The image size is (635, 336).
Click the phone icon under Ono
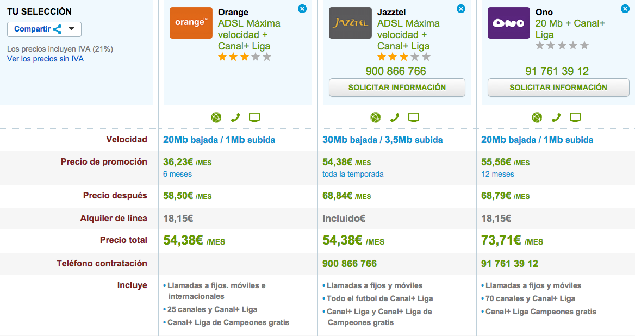[x=556, y=117]
